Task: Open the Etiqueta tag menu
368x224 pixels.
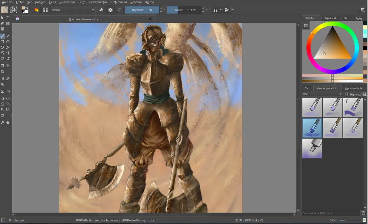Action: point(352,94)
